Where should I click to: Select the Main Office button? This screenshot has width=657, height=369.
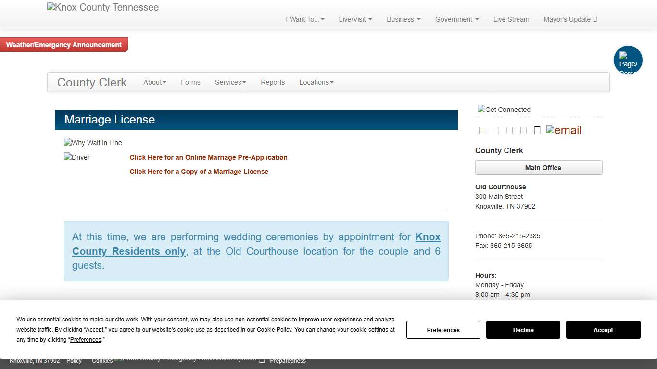(x=538, y=168)
